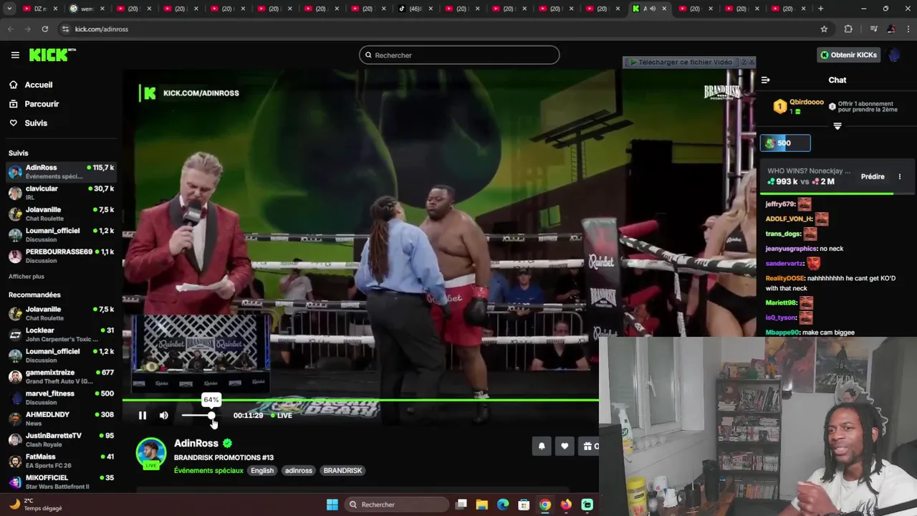Jump to LIVE in the player
Viewport: 917px width, 516px height.
click(282, 416)
